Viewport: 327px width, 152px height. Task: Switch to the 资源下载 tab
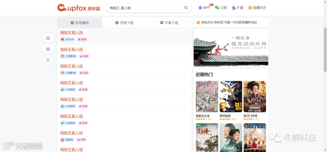pos(124,23)
